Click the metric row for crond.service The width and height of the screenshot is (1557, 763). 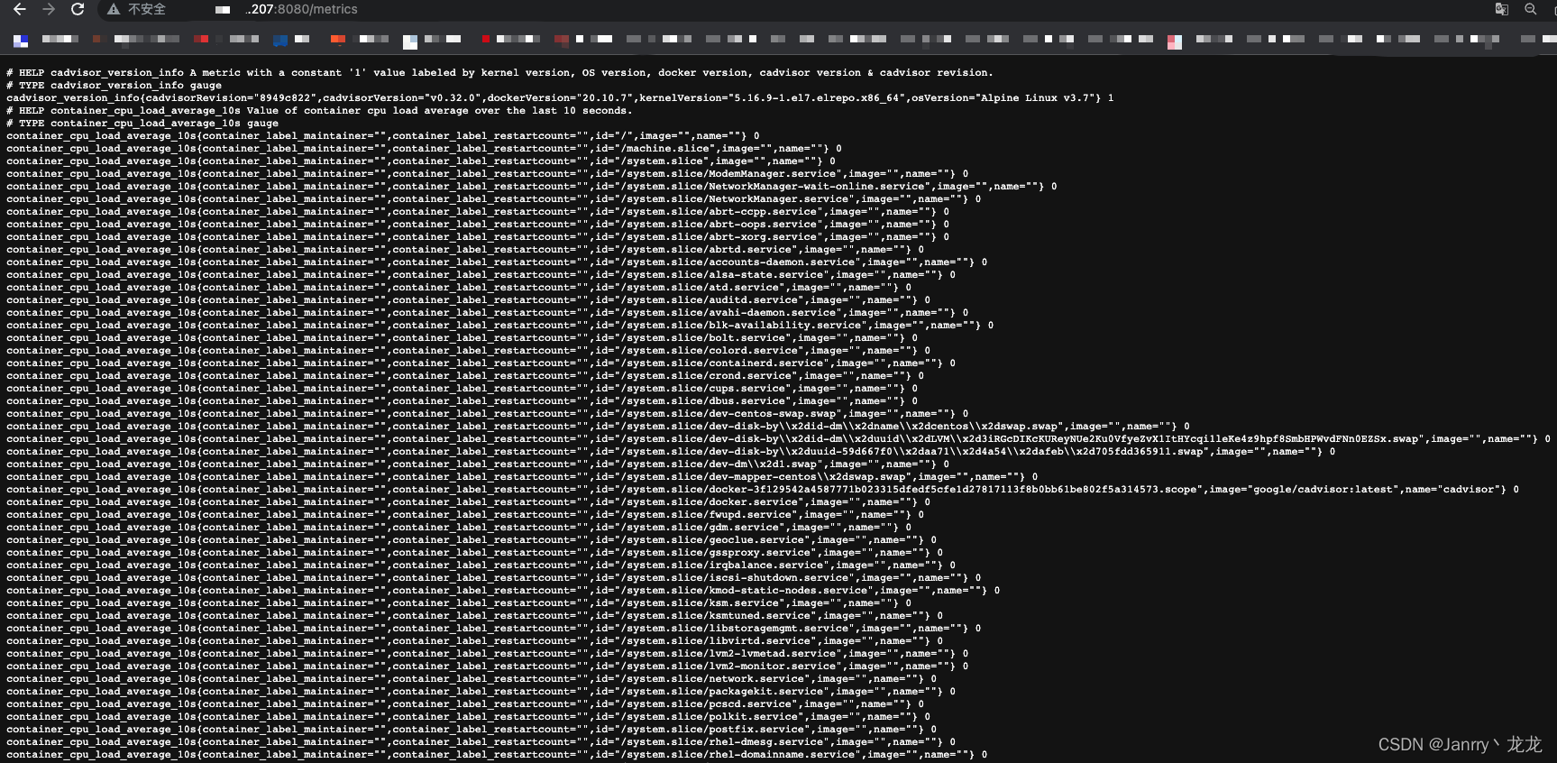click(x=465, y=376)
